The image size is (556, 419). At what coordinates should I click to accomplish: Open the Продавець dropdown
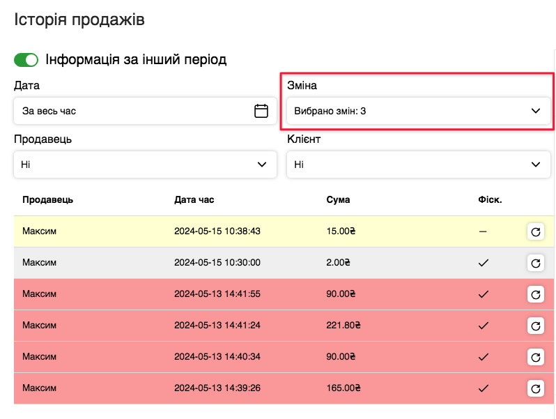pyautogui.click(x=145, y=165)
